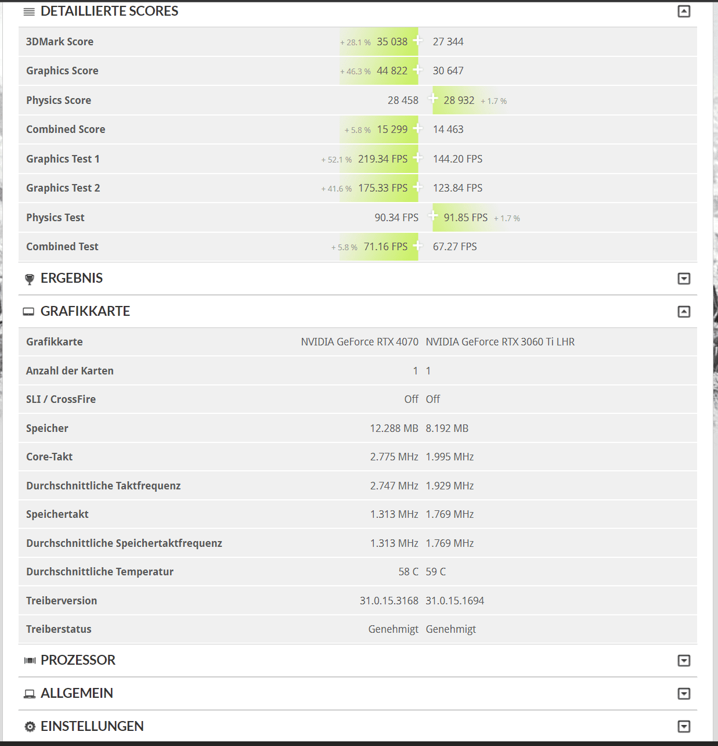The height and width of the screenshot is (746, 718).
Task: Expand the Einstellungen section
Action: tap(684, 727)
